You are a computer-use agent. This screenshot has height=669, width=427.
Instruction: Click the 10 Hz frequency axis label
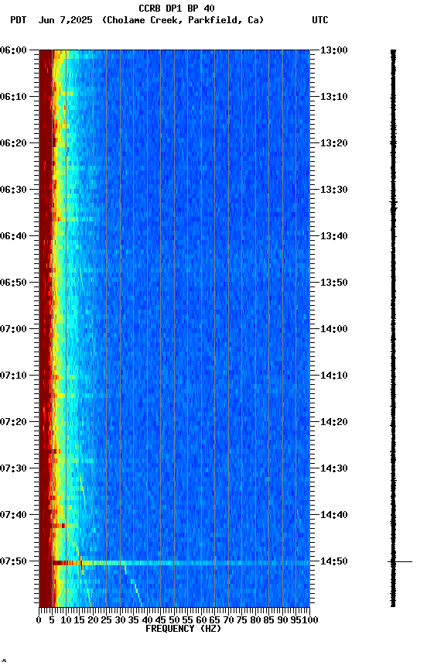point(66,620)
